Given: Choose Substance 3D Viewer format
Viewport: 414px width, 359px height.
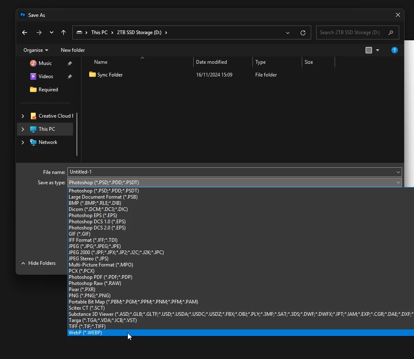Looking at the screenshot, I should coord(241,314).
